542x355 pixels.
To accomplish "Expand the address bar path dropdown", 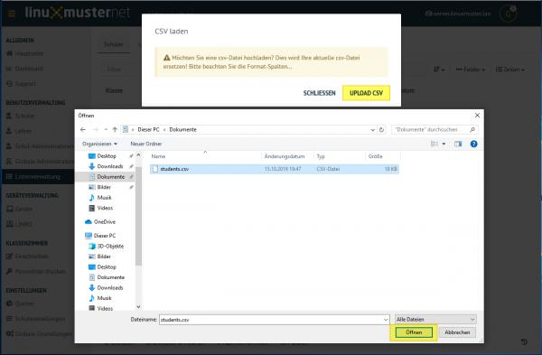I will click(372, 130).
